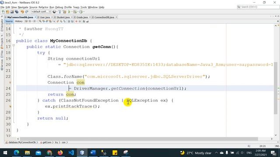Click the horizontal editor scrollbar thumb
The width and height of the screenshot is (280, 157).
coord(139,139)
